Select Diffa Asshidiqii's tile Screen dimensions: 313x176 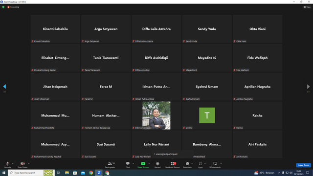[x=156, y=58]
